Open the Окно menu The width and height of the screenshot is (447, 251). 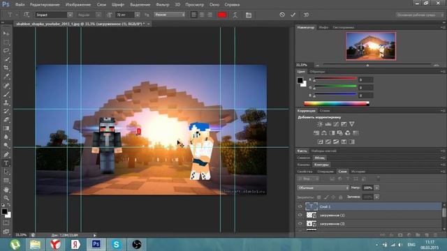click(x=214, y=5)
